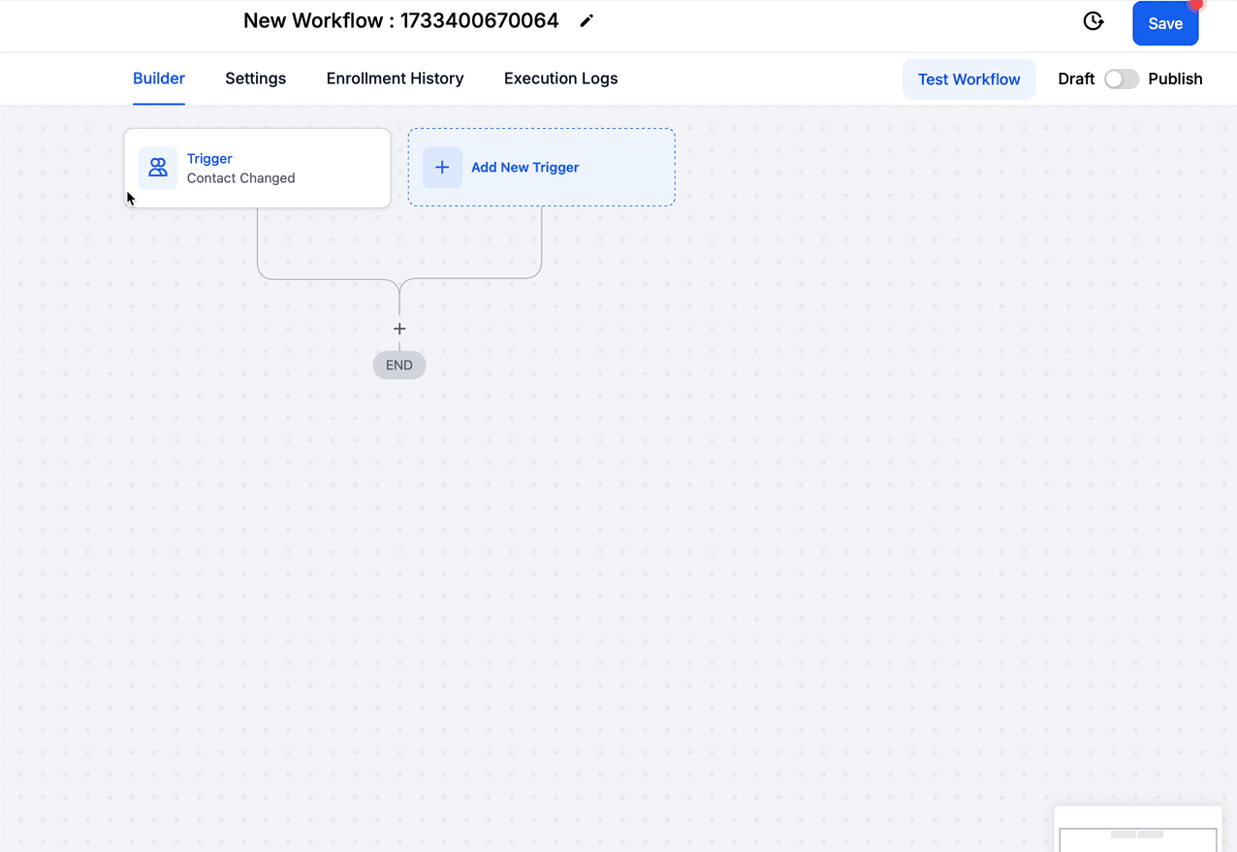Switch to the Builder tab

click(159, 79)
